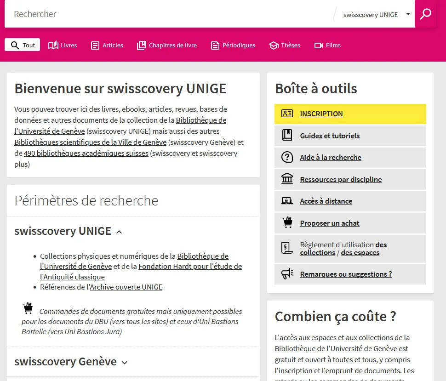
Task: Open the INSCRIPTION link
Action: coord(321,114)
